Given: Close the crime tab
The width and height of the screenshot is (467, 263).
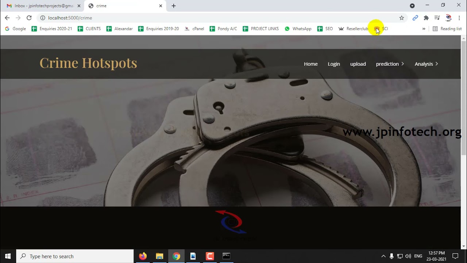Looking at the screenshot, I should (161, 6).
